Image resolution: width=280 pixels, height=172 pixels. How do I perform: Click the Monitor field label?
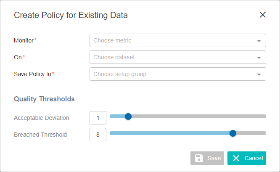coord(24,40)
